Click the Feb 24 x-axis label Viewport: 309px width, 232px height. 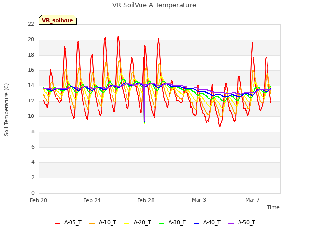(92, 200)
